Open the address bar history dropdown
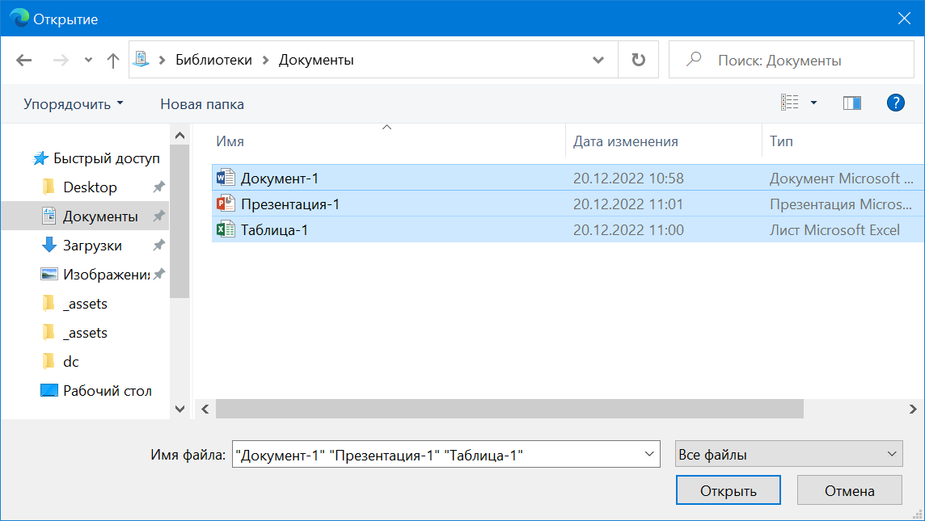 point(598,61)
